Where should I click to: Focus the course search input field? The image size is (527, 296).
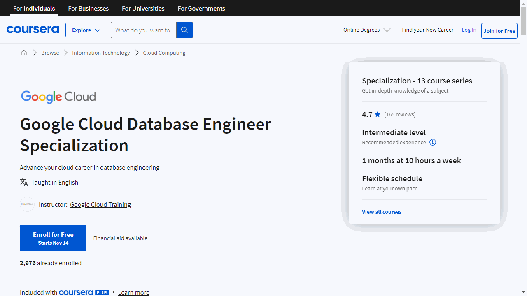pos(143,30)
